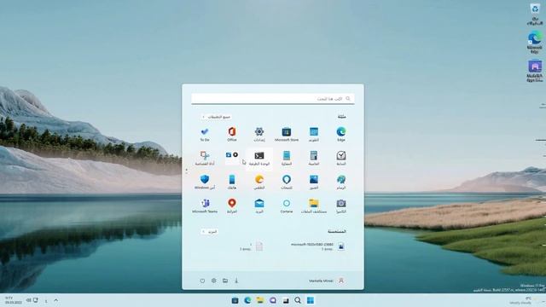Open File Explorer pinned app
The image size is (546, 307).
(x=314, y=206)
